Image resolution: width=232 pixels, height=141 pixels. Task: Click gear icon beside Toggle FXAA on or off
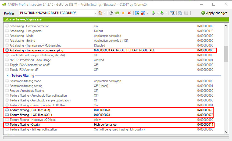(7, 69)
